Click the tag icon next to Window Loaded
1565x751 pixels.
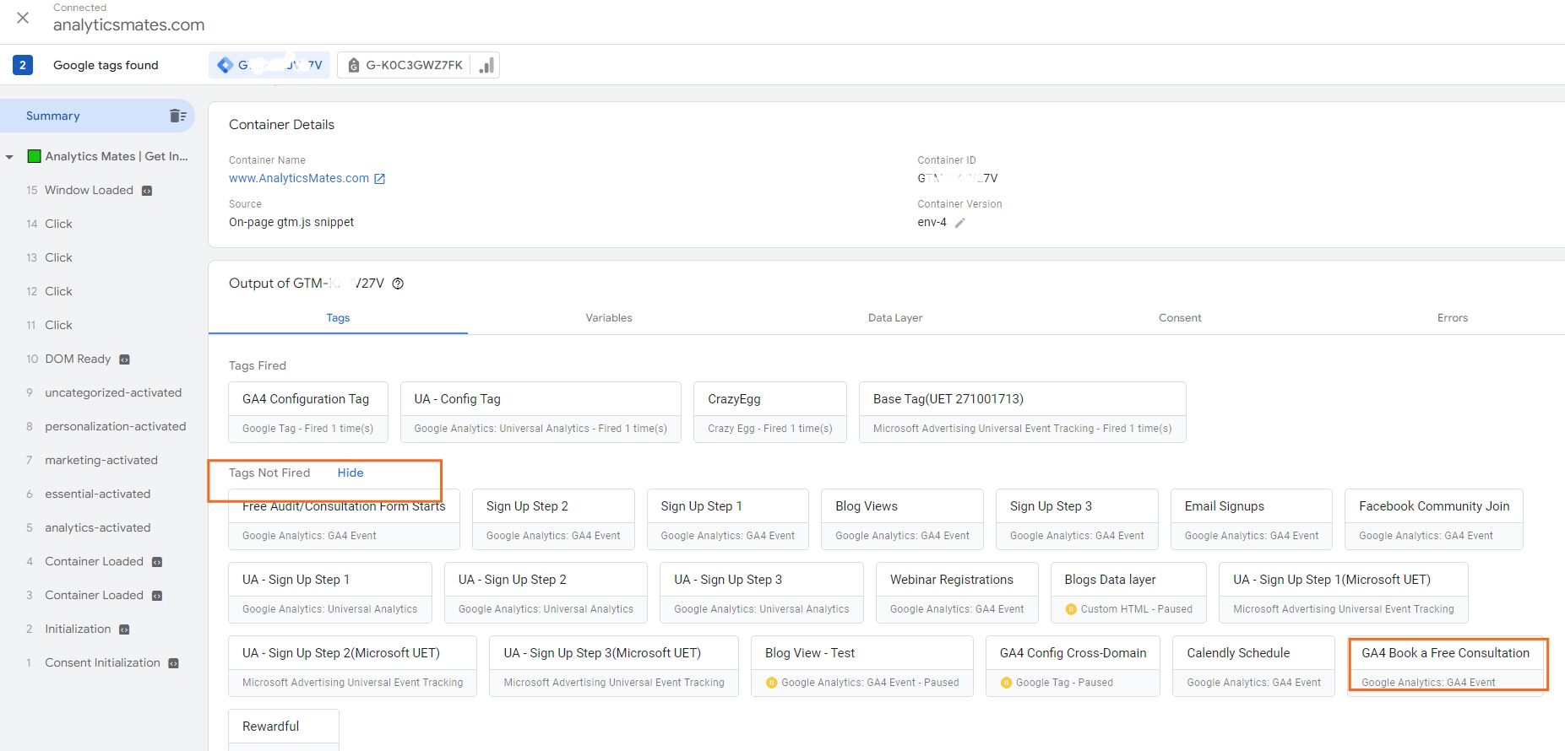click(147, 191)
